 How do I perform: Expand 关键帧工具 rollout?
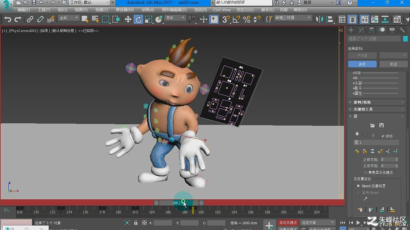pyautogui.click(x=377, y=109)
